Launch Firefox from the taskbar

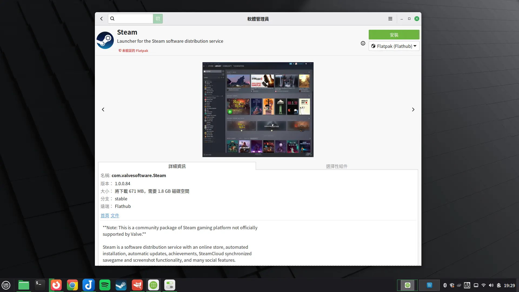point(56,285)
